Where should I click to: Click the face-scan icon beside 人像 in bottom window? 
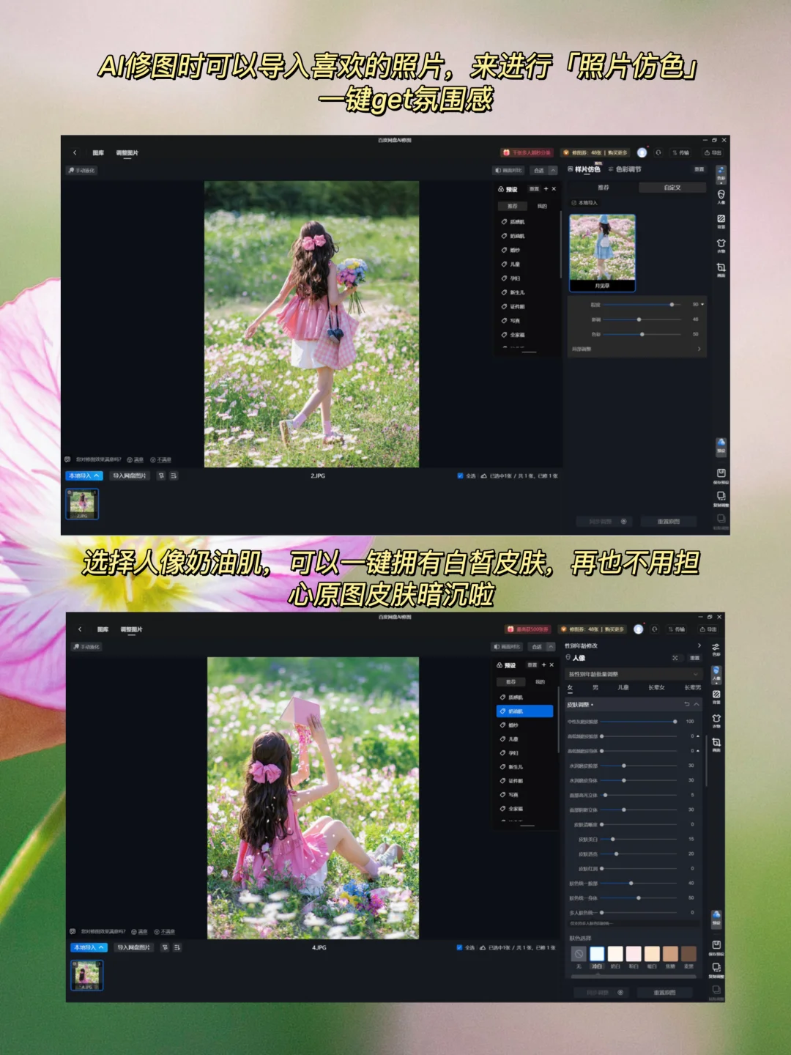(x=675, y=658)
